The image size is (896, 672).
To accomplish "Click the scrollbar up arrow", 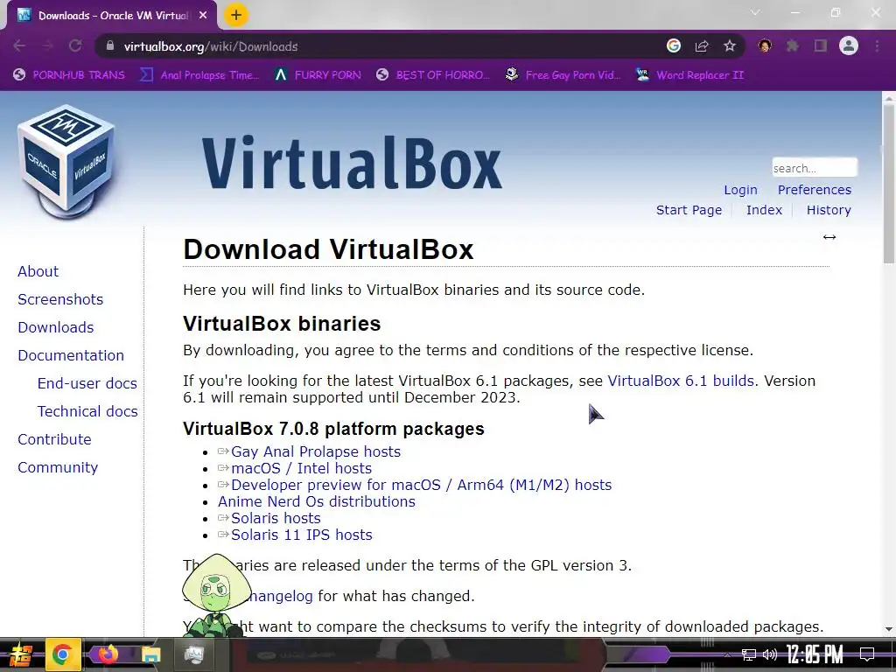I will point(889,98).
